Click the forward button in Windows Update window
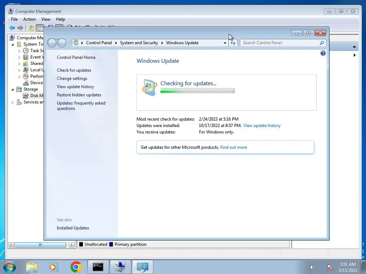366x274 pixels. [x=62, y=43]
